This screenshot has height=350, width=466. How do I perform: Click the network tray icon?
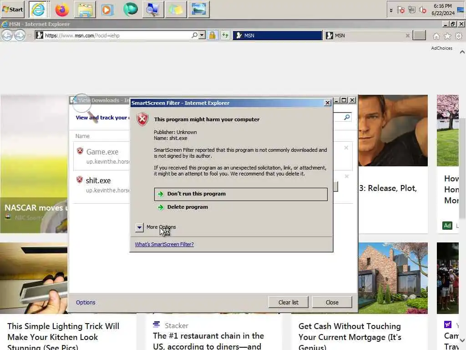click(411, 10)
